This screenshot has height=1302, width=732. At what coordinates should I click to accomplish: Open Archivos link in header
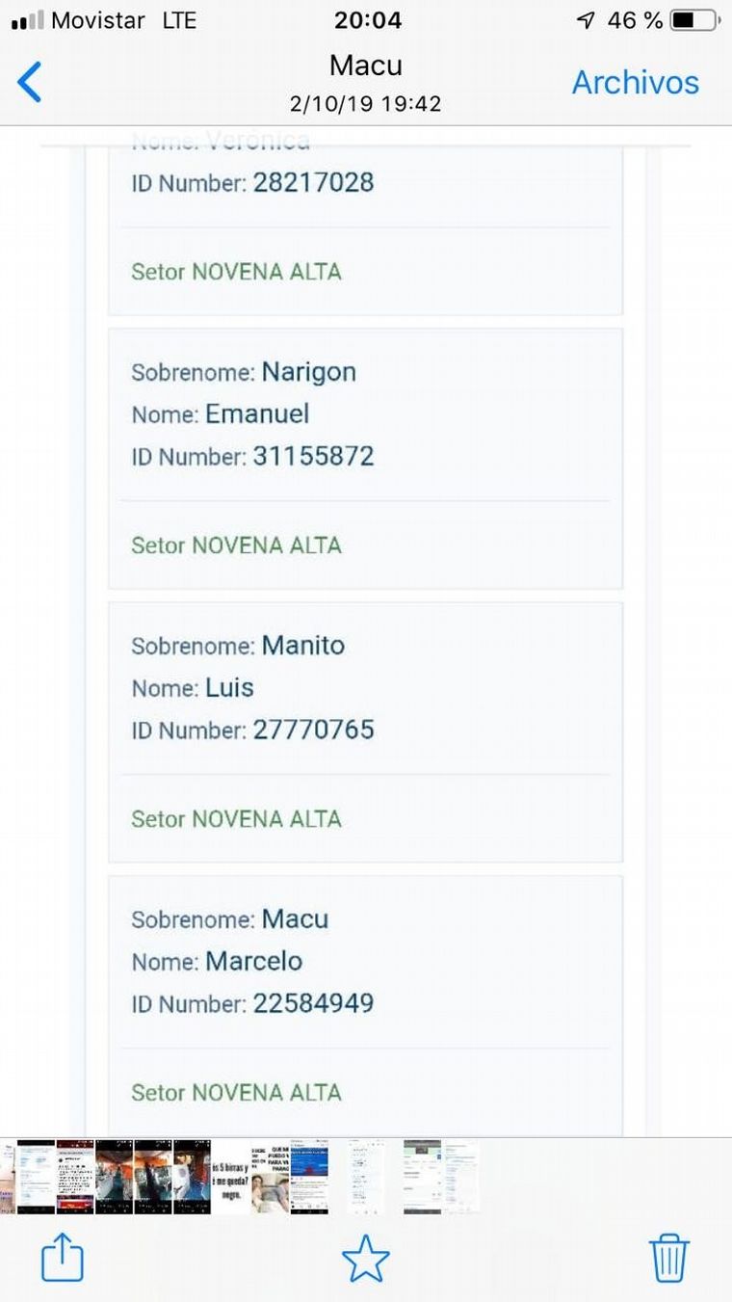coord(635,83)
